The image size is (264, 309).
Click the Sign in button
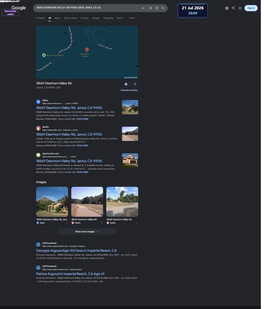[251, 8]
